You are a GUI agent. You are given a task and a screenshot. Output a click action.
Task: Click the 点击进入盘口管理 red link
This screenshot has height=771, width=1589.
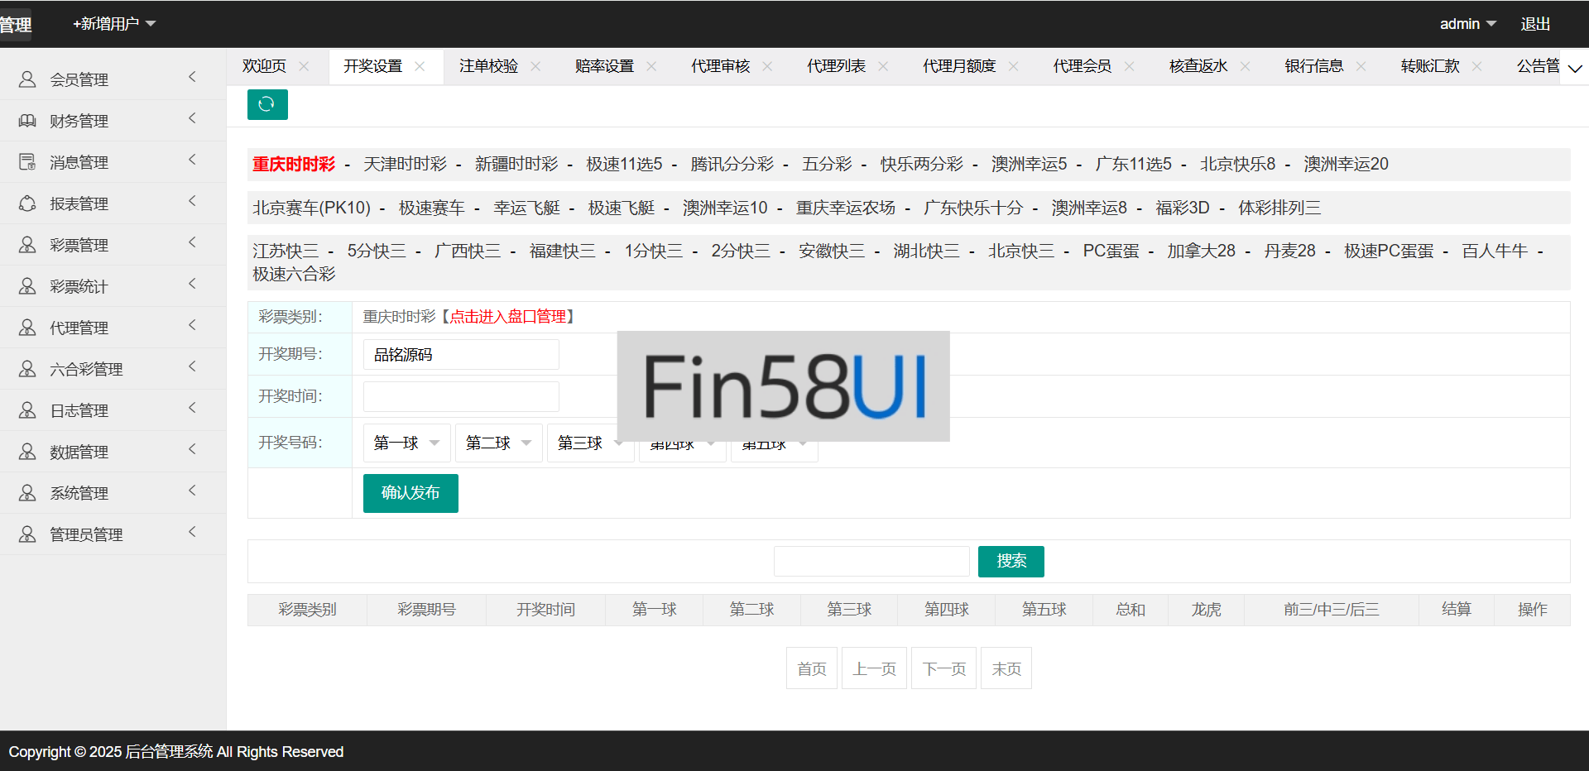pyautogui.click(x=508, y=317)
